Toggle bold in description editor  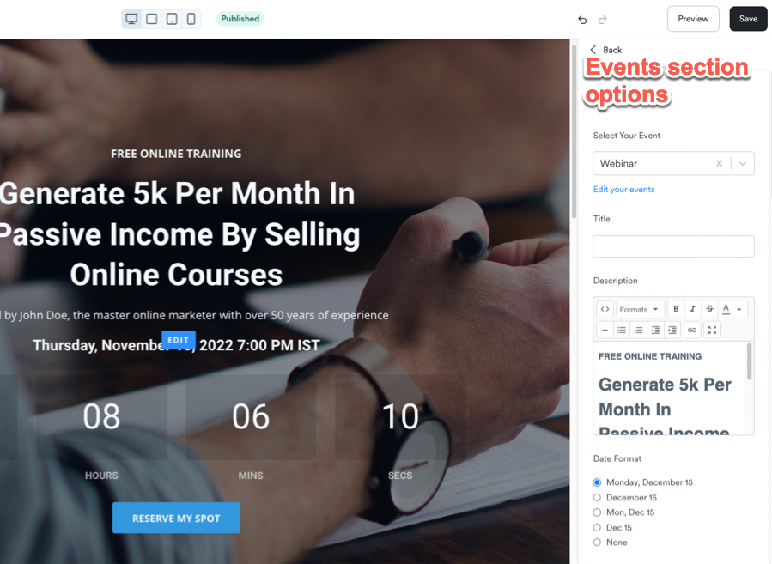[x=676, y=309]
